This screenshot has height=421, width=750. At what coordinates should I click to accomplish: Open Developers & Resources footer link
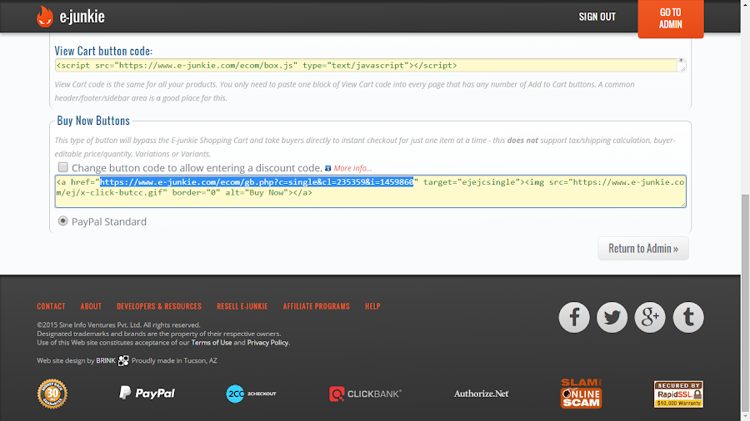pos(159,306)
